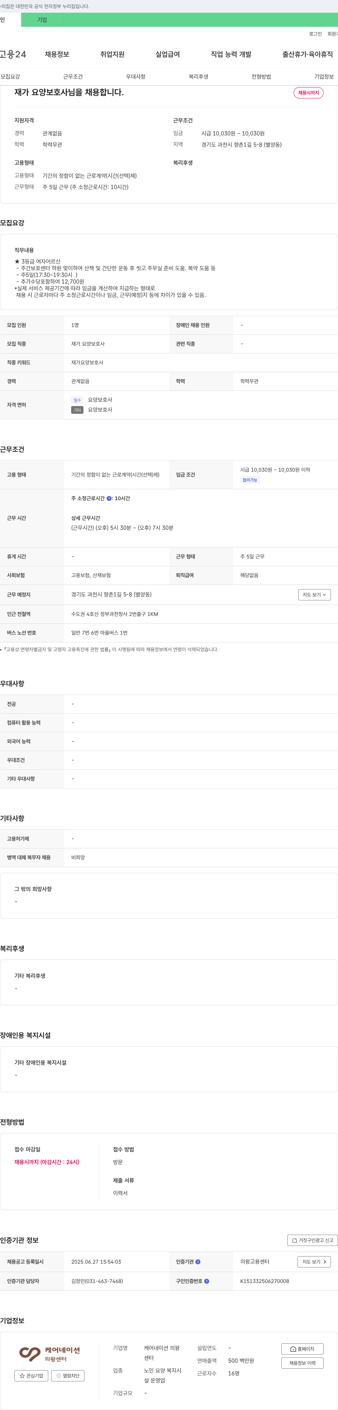The width and height of the screenshot is (338, 1410).
Task: Click the 500 백만원 revenue value
Action: pos(241,1361)
